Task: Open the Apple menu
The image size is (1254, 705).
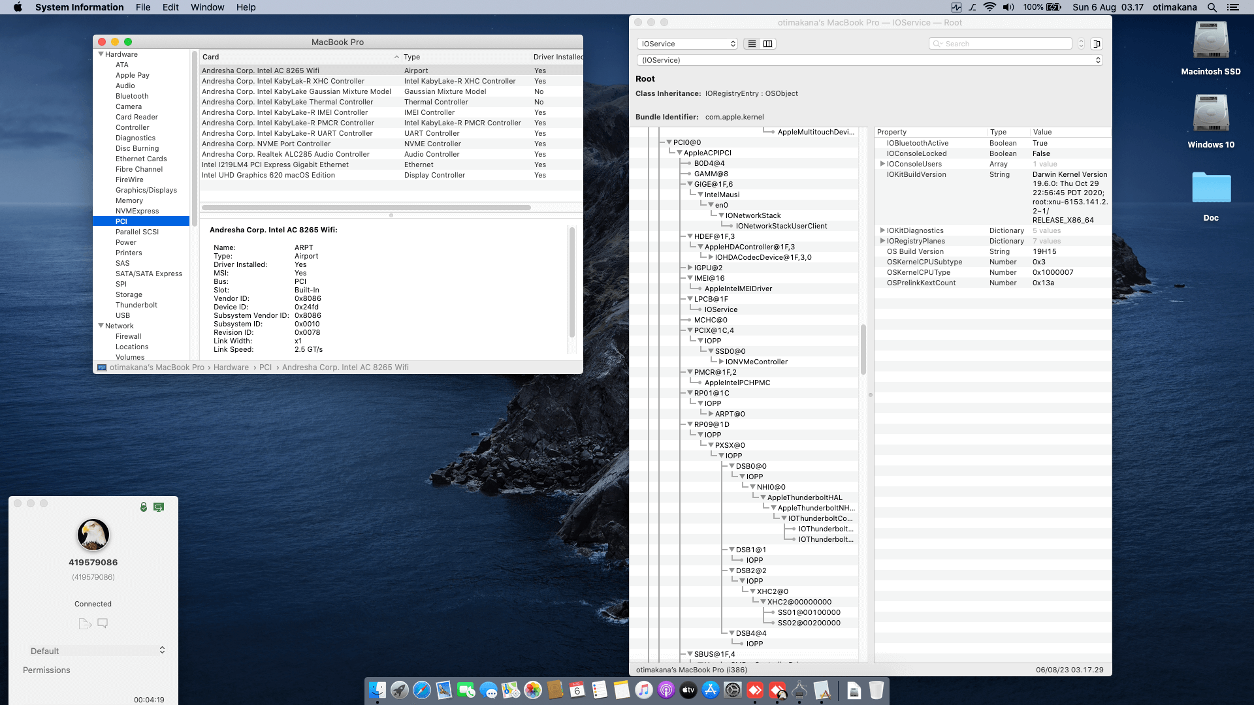Action: tap(18, 7)
